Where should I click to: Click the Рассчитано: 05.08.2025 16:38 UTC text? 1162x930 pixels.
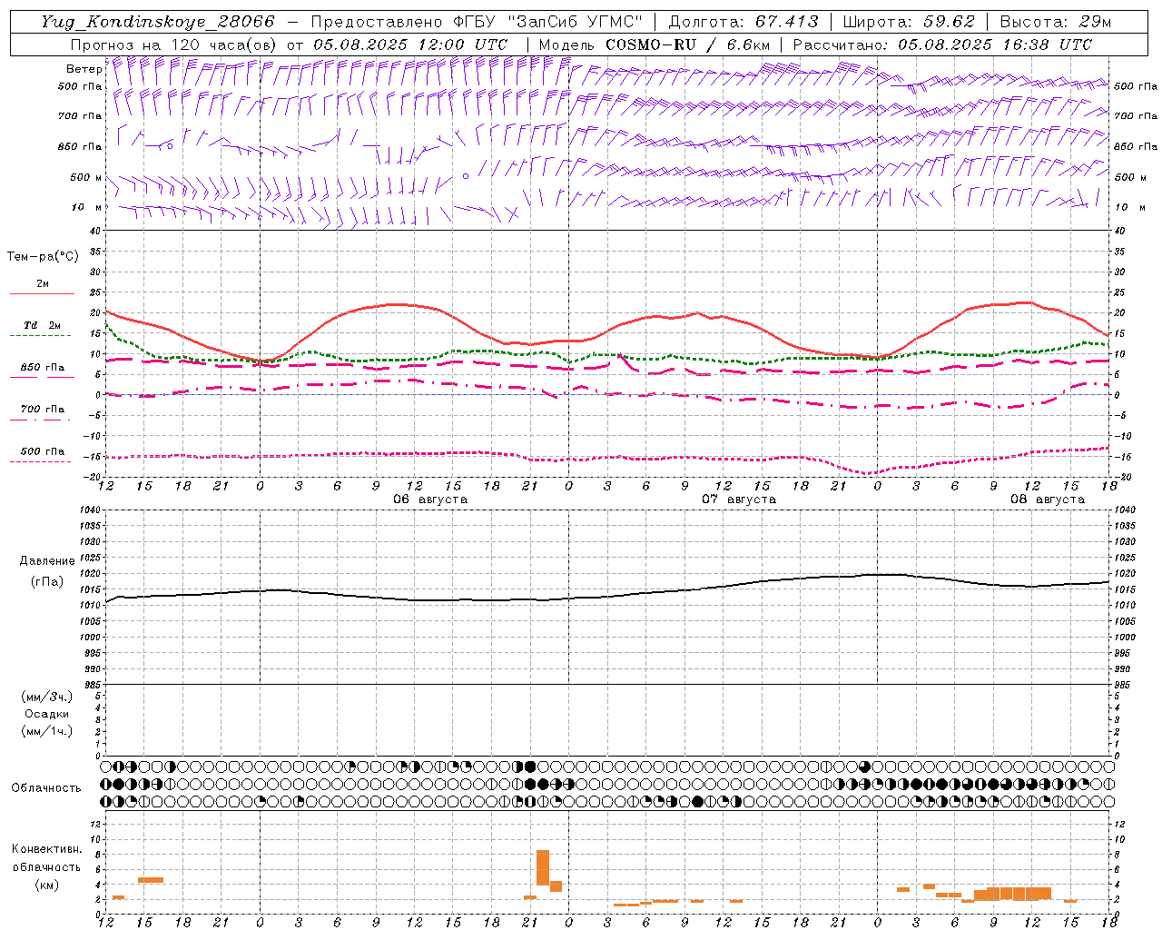(942, 45)
